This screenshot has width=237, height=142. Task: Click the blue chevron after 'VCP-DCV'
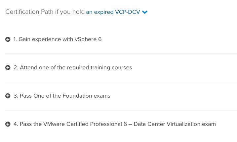coord(145,12)
